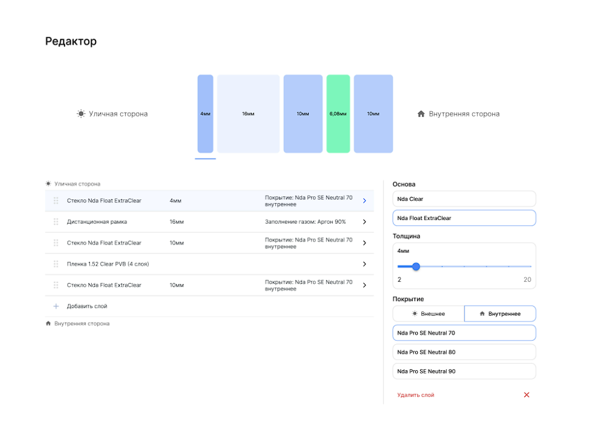Expand the Пленка 1.52 Clear PVB chevron
590x423 pixels.
364,264
